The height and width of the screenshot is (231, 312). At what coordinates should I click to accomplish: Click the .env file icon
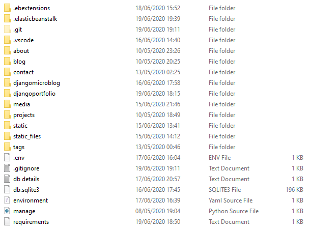click(x=7, y=158)
